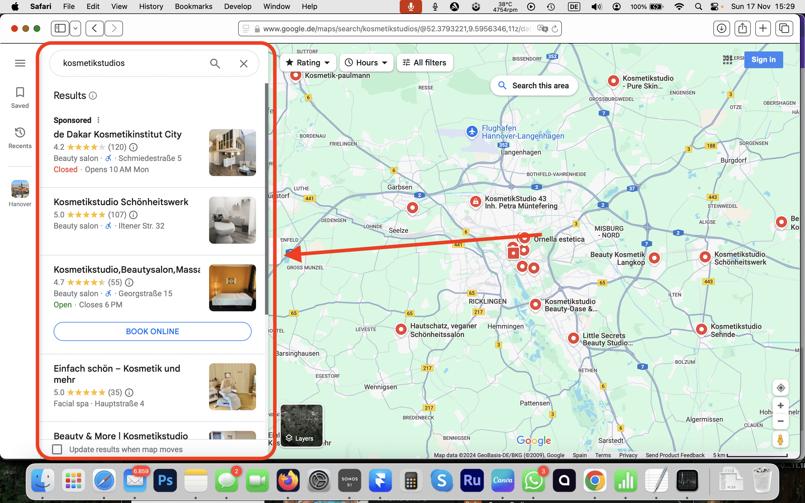
Task: Open Sponsored listing options menu
Action: [98, 120]
